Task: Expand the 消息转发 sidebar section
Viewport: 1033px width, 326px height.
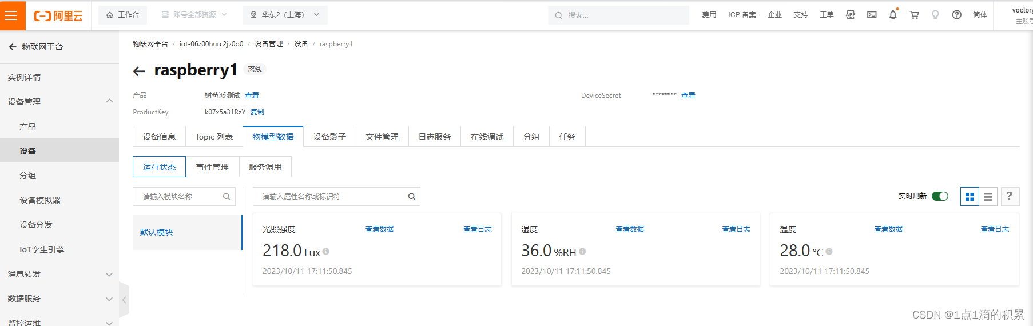Action: [x=59, y=274]
